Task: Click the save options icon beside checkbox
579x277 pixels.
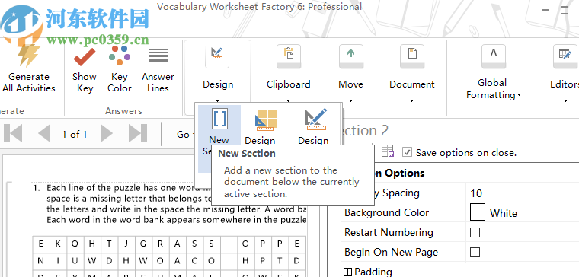Action: point(387,151)
